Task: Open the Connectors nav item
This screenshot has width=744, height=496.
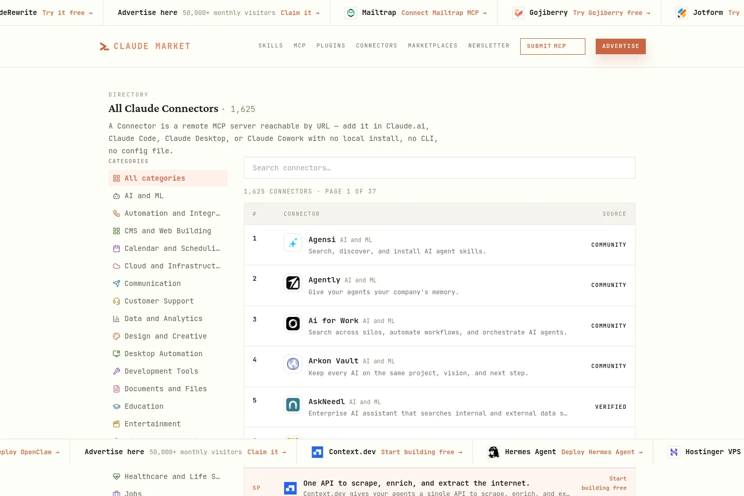Action: point(377,46)
